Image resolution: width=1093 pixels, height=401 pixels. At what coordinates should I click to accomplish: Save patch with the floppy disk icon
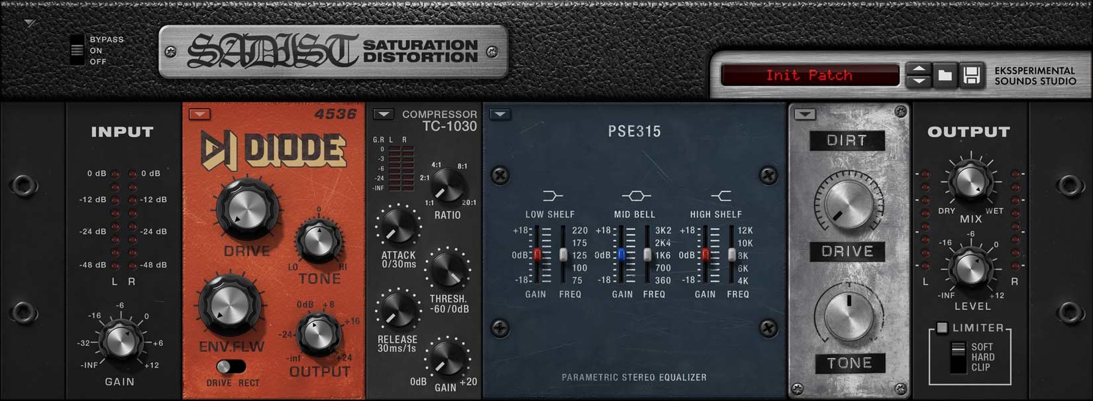[971, 75]
